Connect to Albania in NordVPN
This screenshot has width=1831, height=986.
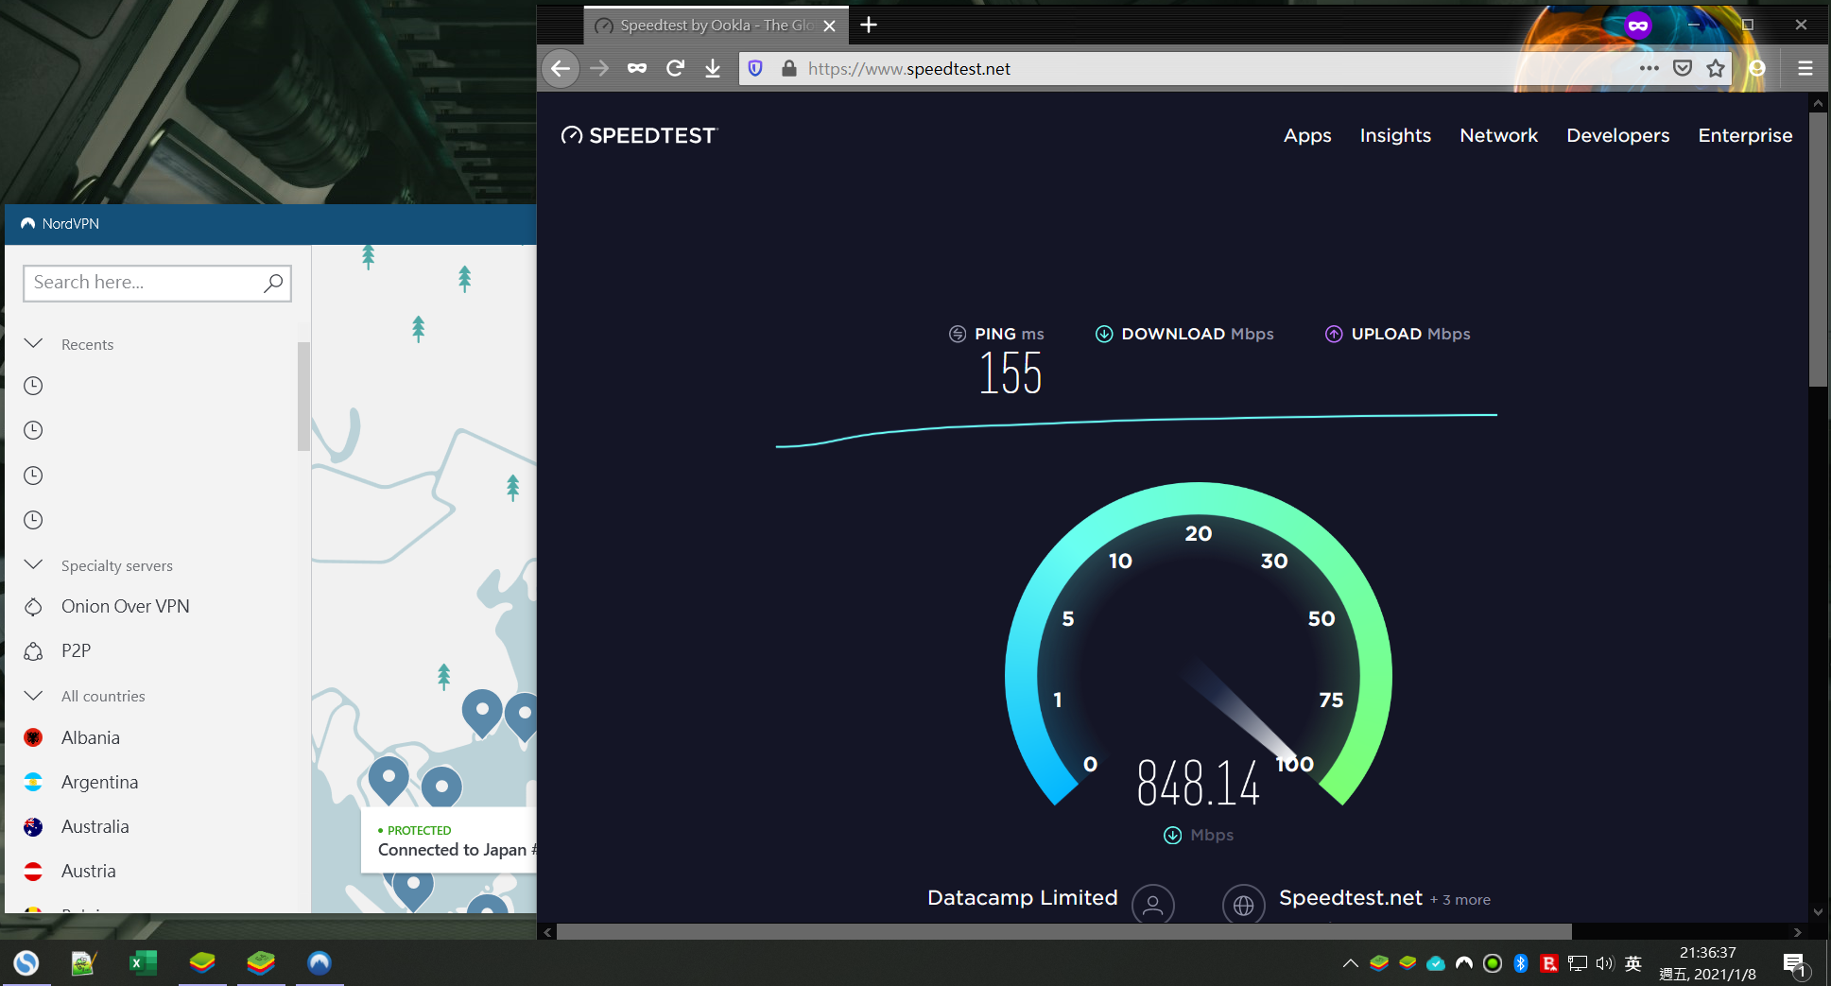90,737
